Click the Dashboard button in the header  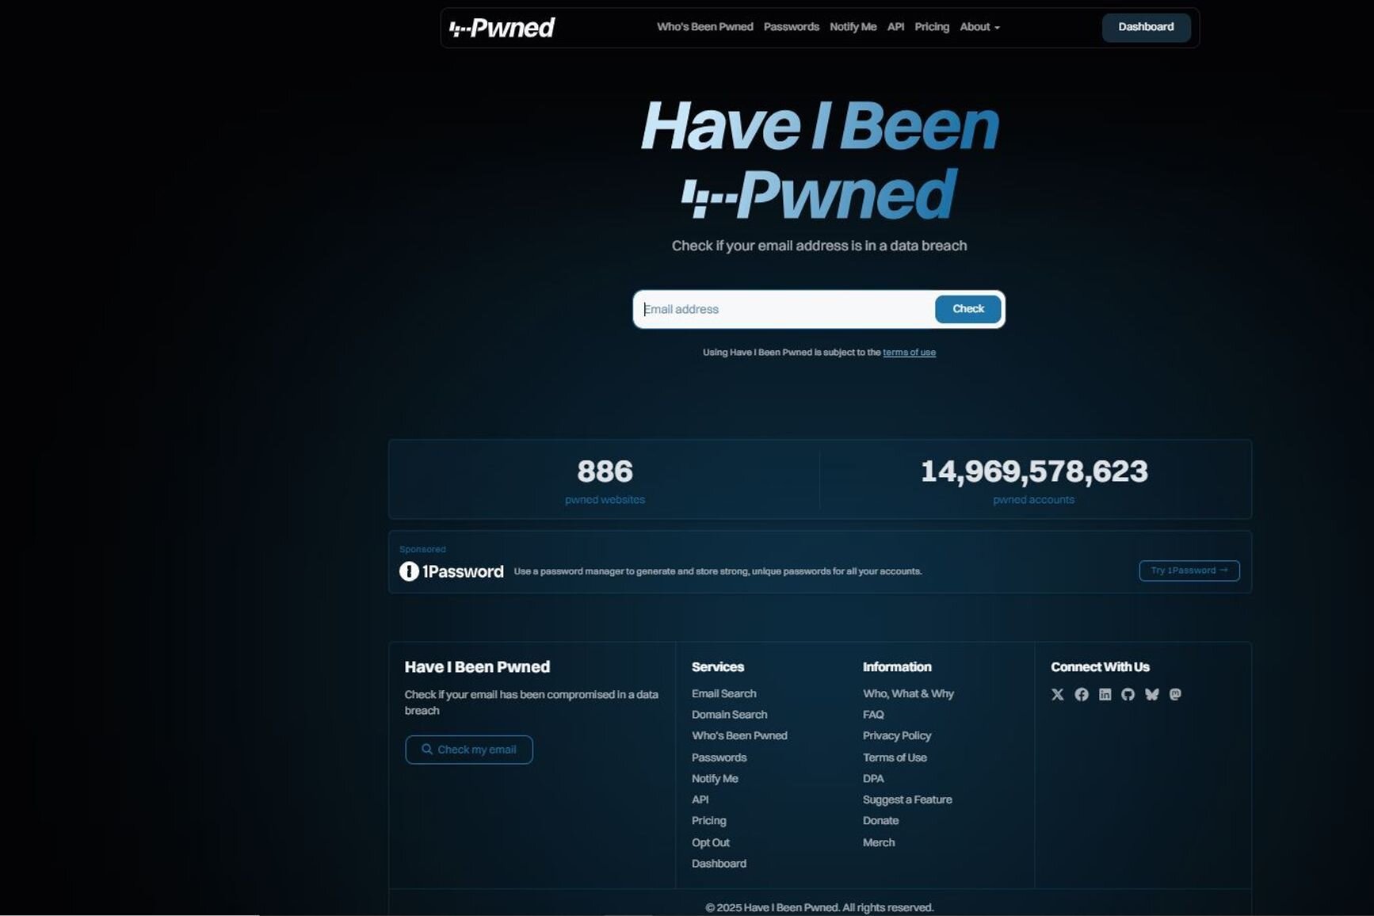pos(1146,27)
